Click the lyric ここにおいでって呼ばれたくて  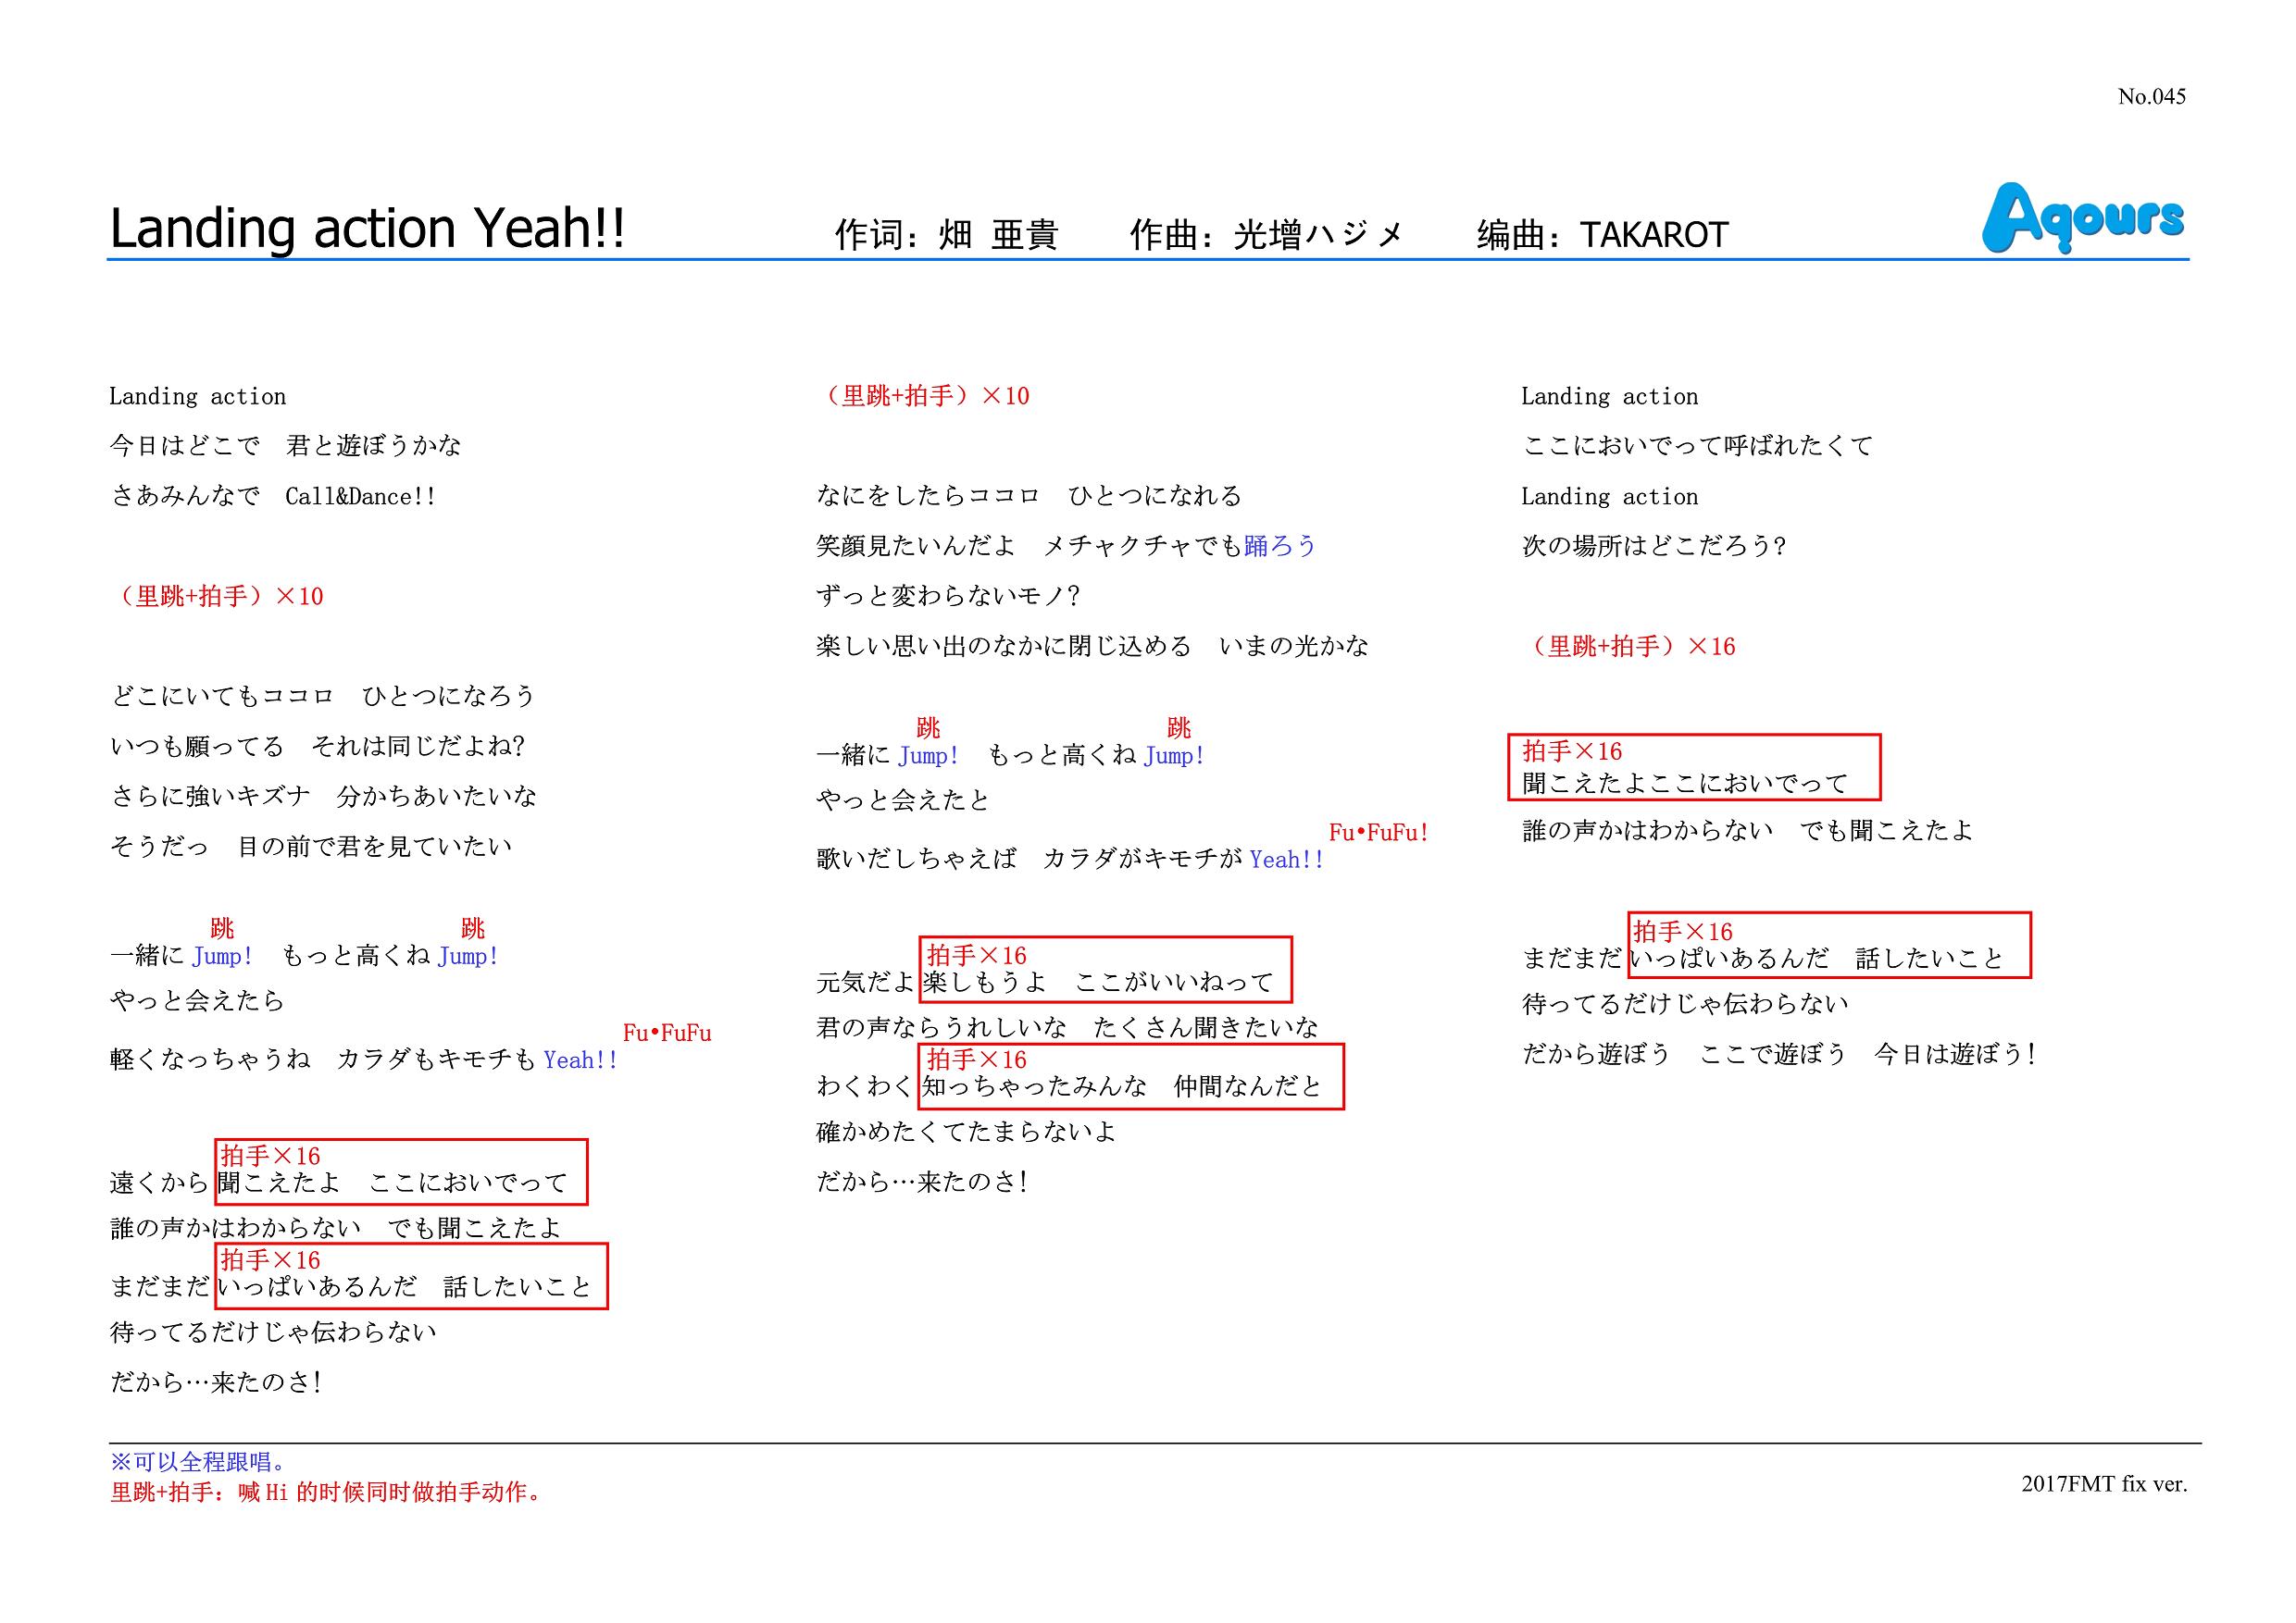(x=1697, y=446)
